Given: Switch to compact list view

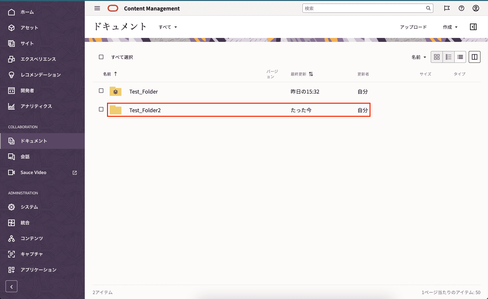Looking at the screenshot, I should click(x=460, y=57).
